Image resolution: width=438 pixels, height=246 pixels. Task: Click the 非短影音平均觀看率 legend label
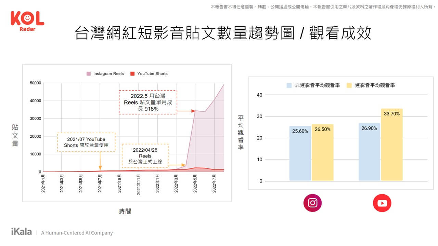click(318, 85)
